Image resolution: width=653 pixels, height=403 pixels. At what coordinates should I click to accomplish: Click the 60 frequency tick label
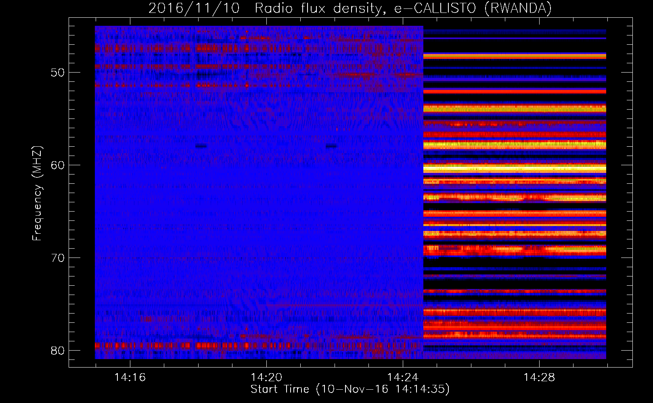coord(58,165)
